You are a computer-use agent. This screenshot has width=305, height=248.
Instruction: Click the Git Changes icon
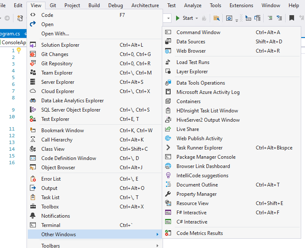tap(33, 54)
